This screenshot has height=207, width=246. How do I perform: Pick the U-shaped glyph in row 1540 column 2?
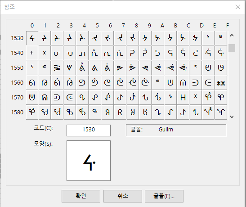point(57,53)
